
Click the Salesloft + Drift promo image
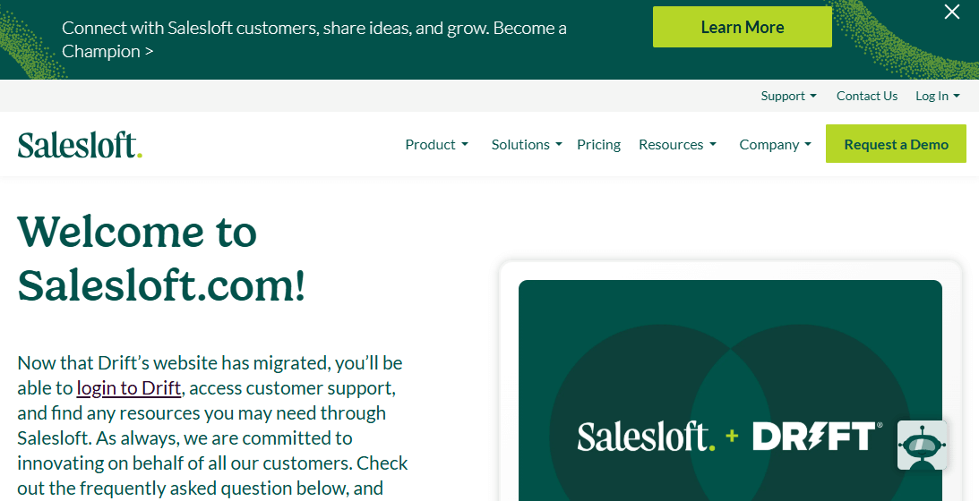pos(730,391)
